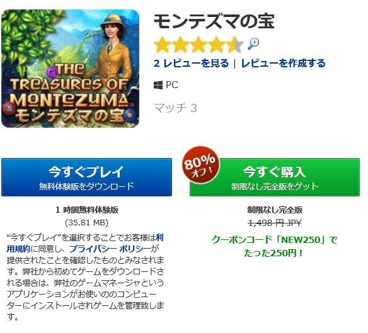Click the 1 時間無料体験版 label
This screenshot has height=333, width=368.
[87, 210]
